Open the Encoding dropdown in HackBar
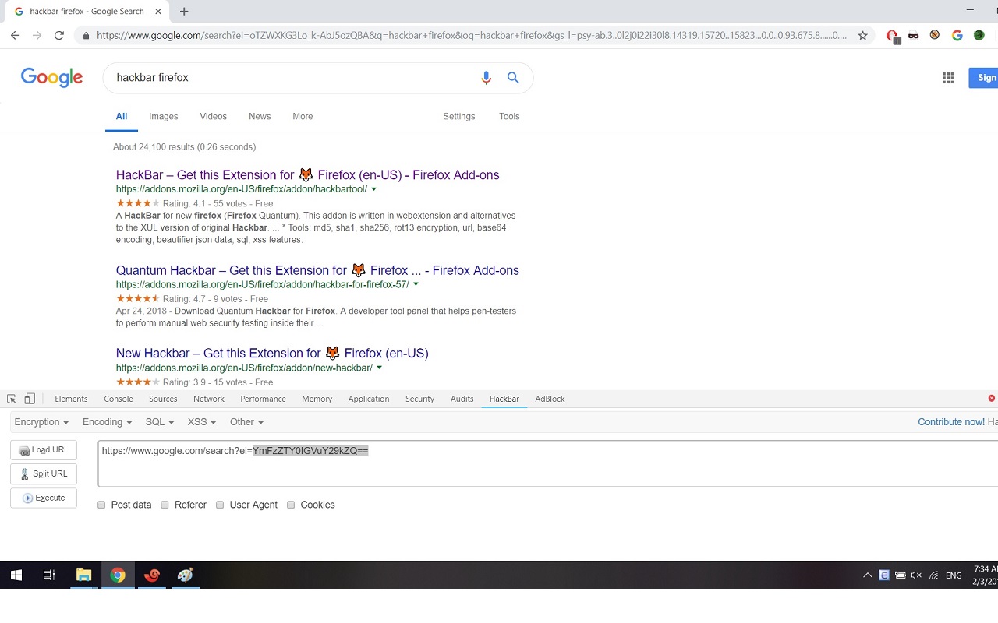 (107, 422)
